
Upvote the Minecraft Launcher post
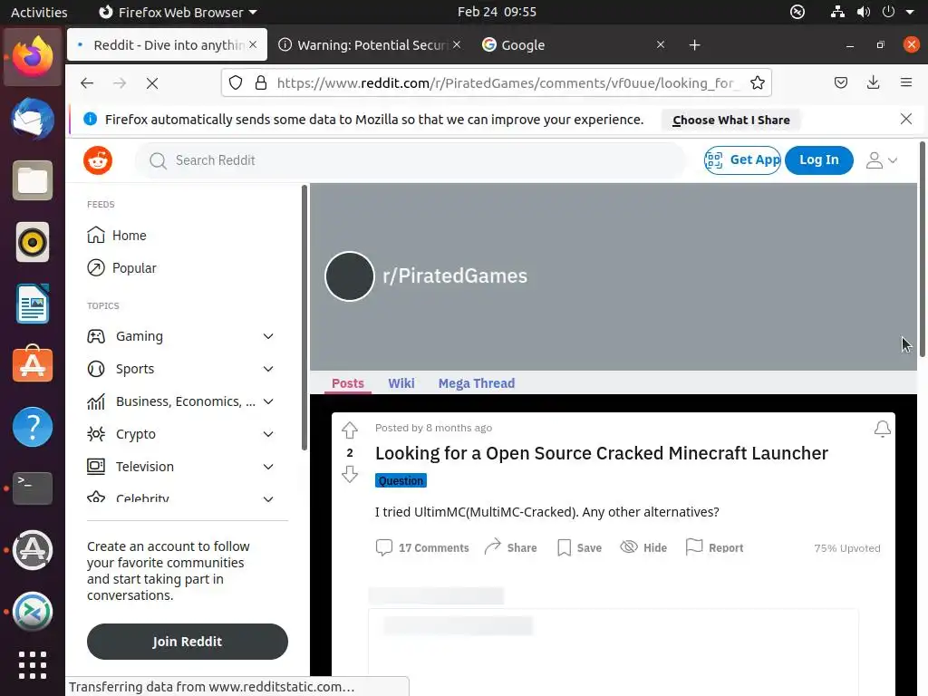(350, 430)
